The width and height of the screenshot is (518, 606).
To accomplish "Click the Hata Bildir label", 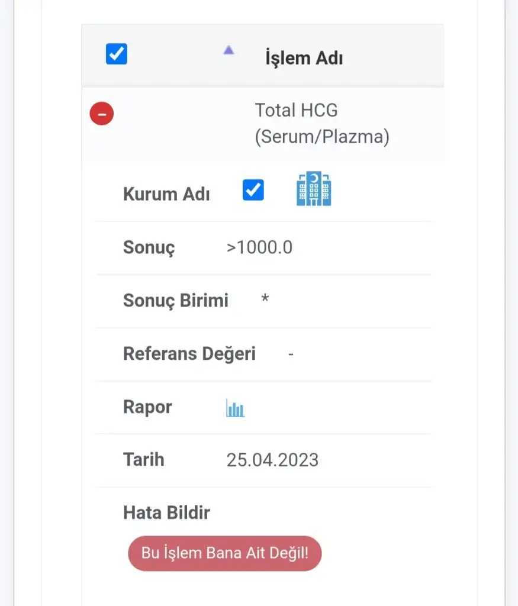I will 166,512.
